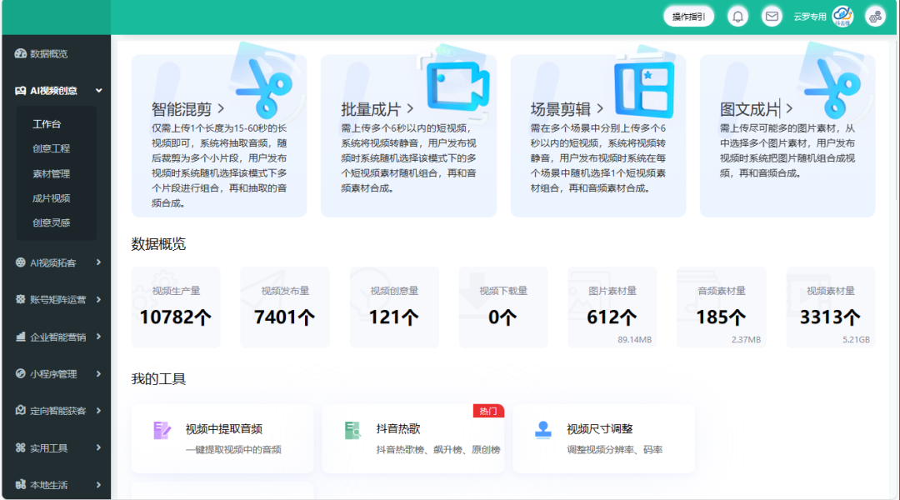
Task: Open the mail envelope icon
Action: point(772,17)
